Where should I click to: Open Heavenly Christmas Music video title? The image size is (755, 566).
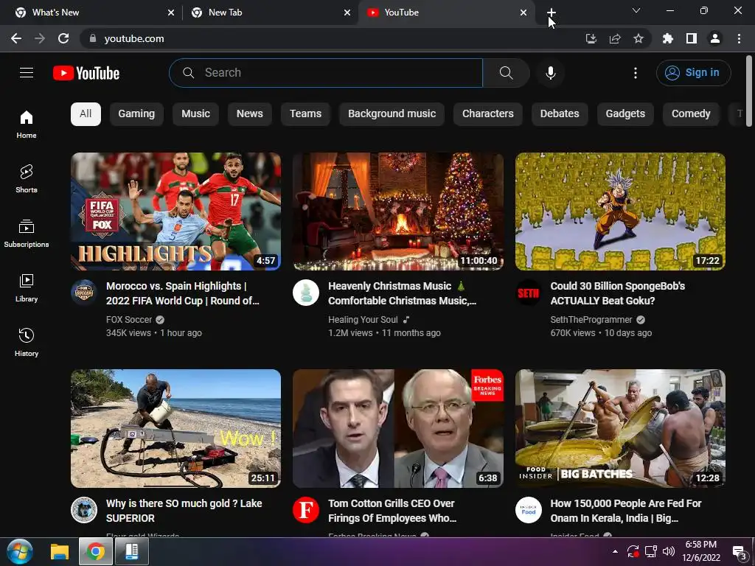(x=402, y=293)
